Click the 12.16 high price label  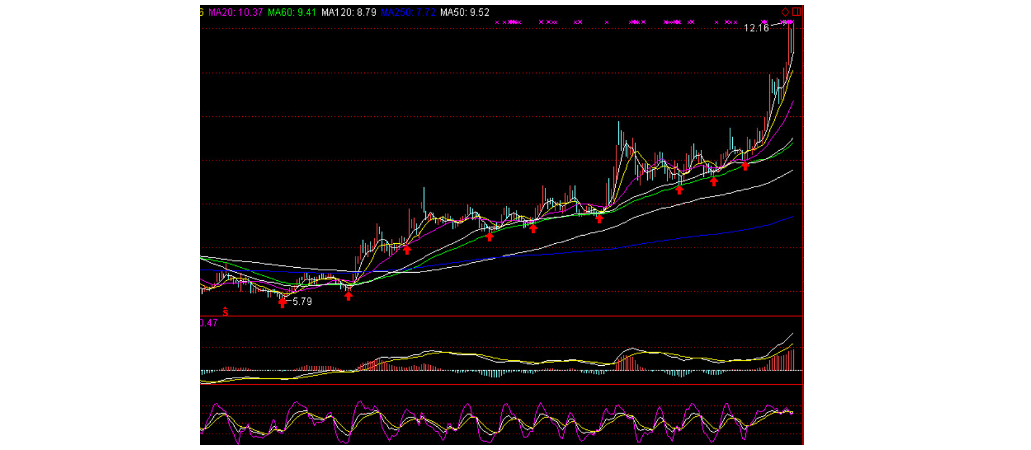[x=756, y=28]
